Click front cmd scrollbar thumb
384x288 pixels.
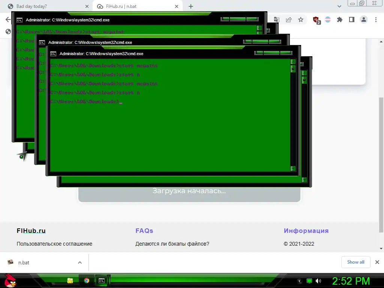[293, 69]
